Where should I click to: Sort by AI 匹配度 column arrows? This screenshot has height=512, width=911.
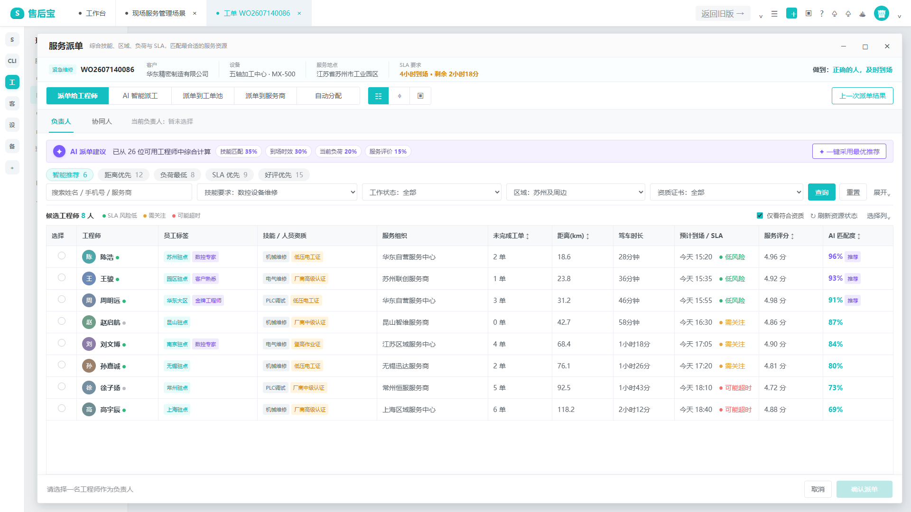tap(859, 236)
